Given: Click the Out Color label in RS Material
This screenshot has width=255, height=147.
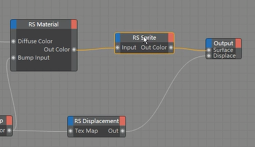Looking at the screenshot, I should pyautogui.click(x=57, y=49).
